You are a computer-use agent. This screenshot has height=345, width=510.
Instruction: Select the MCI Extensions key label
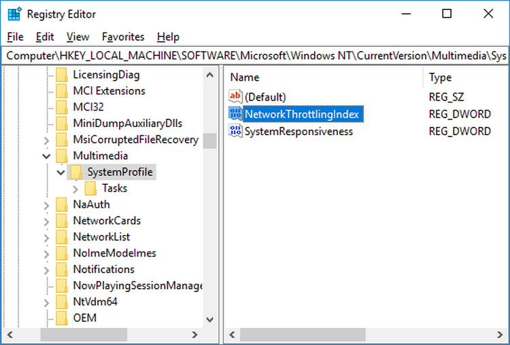(x=109, y=90)
